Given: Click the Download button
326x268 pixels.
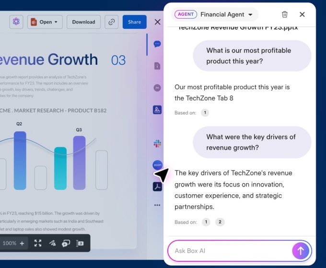Looking at the screenshot, I should [83, 22].
